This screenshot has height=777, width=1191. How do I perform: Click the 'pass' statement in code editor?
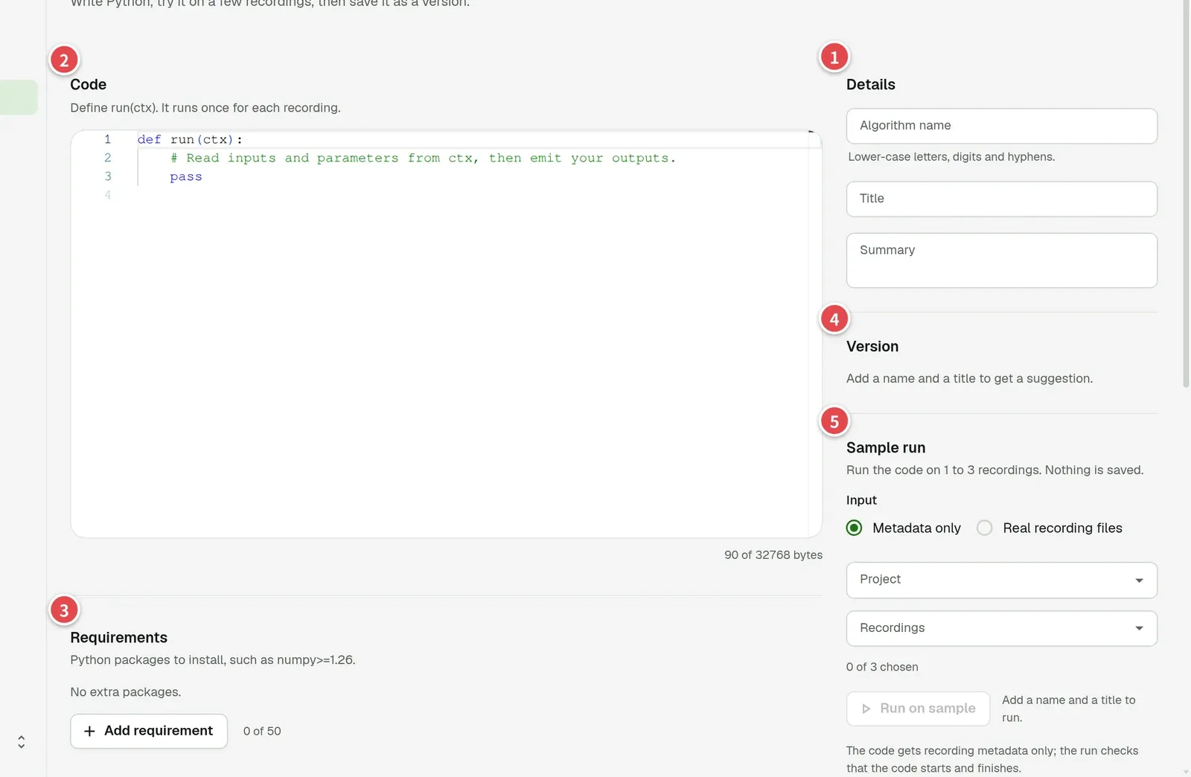186,176
